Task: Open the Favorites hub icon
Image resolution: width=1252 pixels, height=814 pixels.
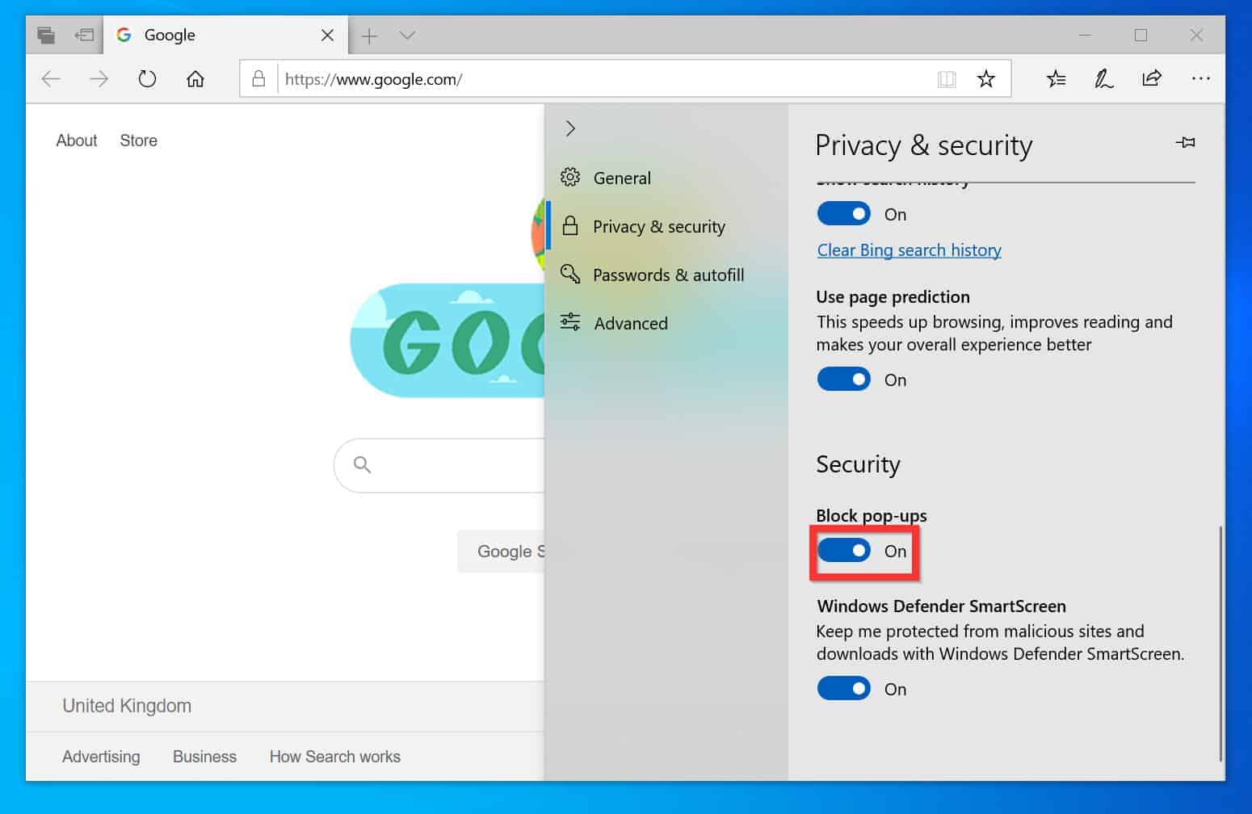Action: coord(1056,79)
